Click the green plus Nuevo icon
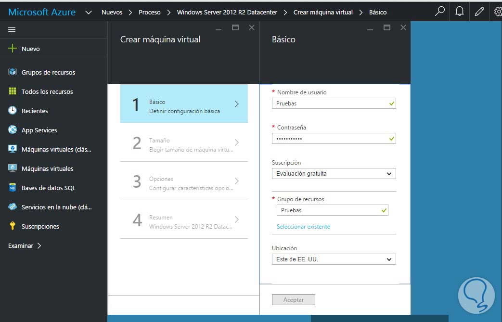 (12, 48)
